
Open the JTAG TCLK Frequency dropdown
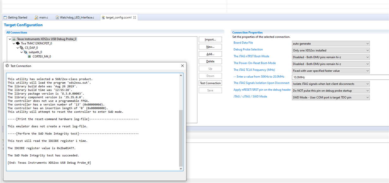pyautogui.click(x=331, y=71)
